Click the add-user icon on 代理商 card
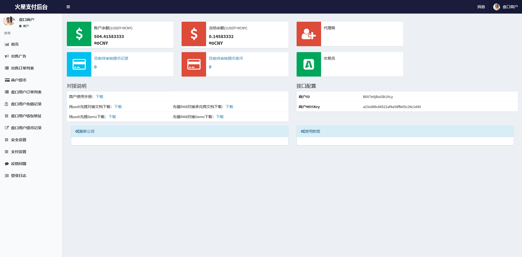Image resolution: width=522 pixels, height=257 pixels. 309,34
